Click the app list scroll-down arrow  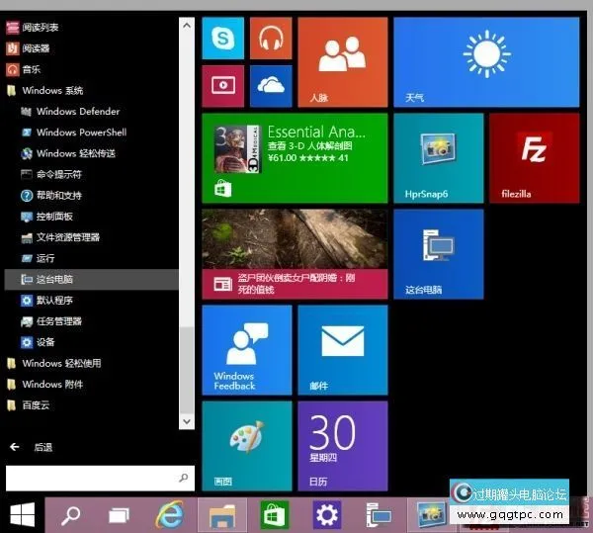[187, 421]
